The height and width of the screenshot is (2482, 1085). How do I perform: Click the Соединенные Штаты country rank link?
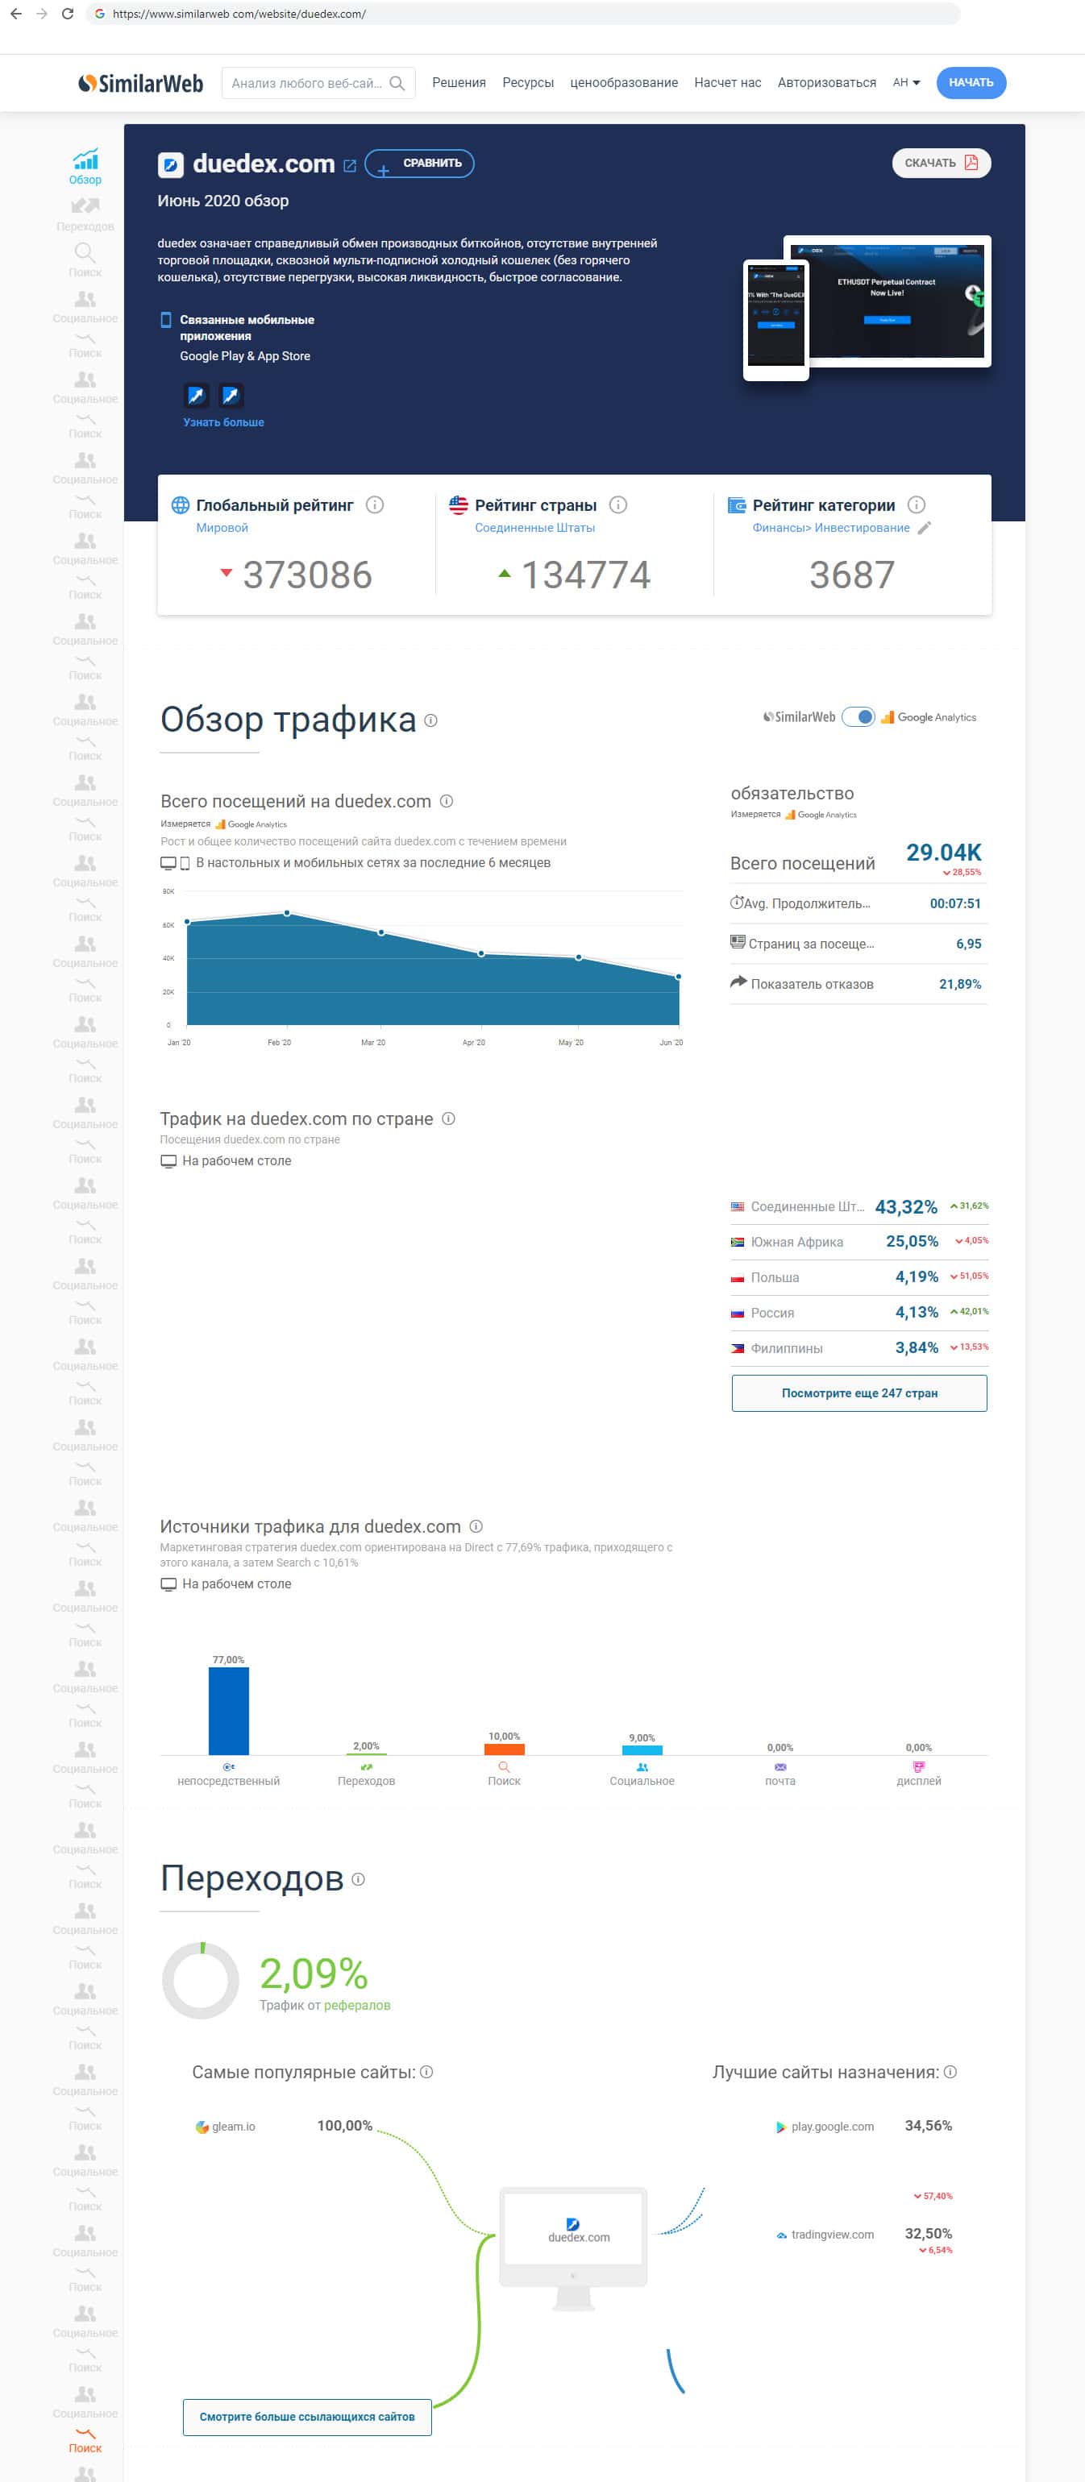[534, 528]
